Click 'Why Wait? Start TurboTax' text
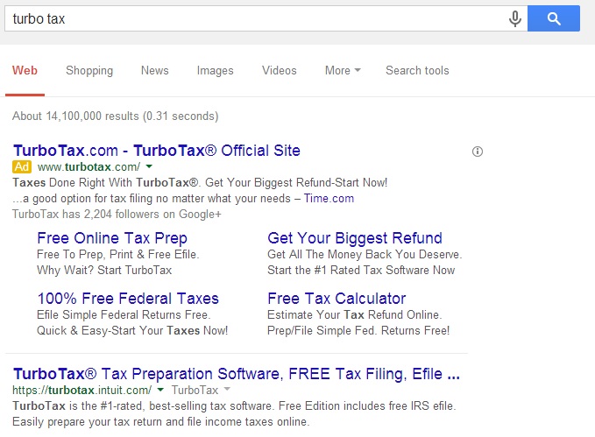This screenshot has width=595, height=437. (x=104, y=270)
